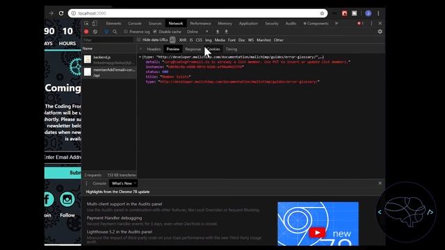
Task: Click the red browser extension icon
Action: click(x=345, y=13)
